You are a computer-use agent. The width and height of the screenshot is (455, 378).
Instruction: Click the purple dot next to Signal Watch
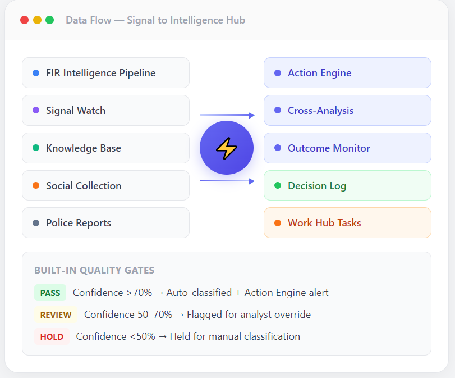tap(36, 111)
